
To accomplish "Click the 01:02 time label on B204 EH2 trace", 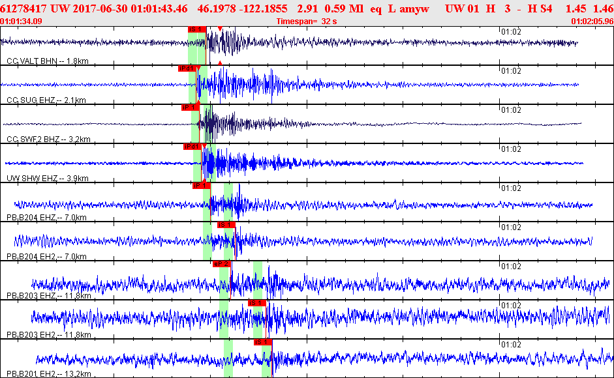I will 512,227.
